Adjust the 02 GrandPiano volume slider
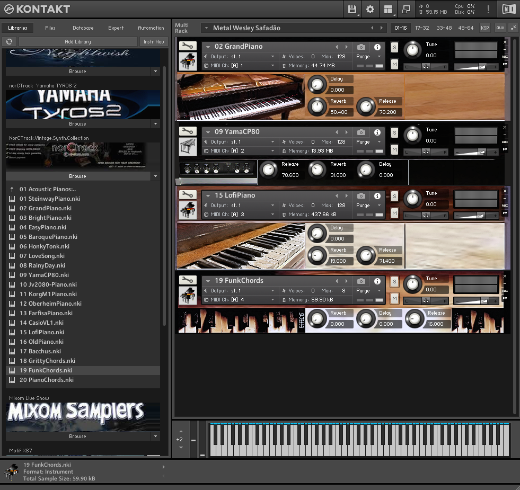This screenshot has width=520, height=490. pyautogui.click(x=476, y=67)
